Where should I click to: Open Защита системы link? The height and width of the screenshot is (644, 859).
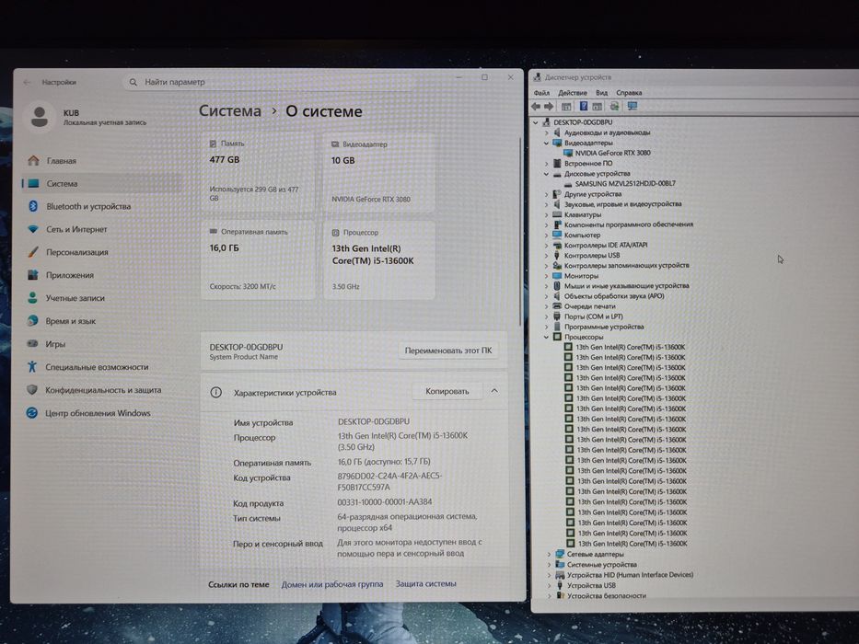425,584
